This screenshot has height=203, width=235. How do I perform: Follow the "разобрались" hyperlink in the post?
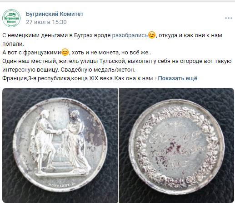tap(130, 35)
